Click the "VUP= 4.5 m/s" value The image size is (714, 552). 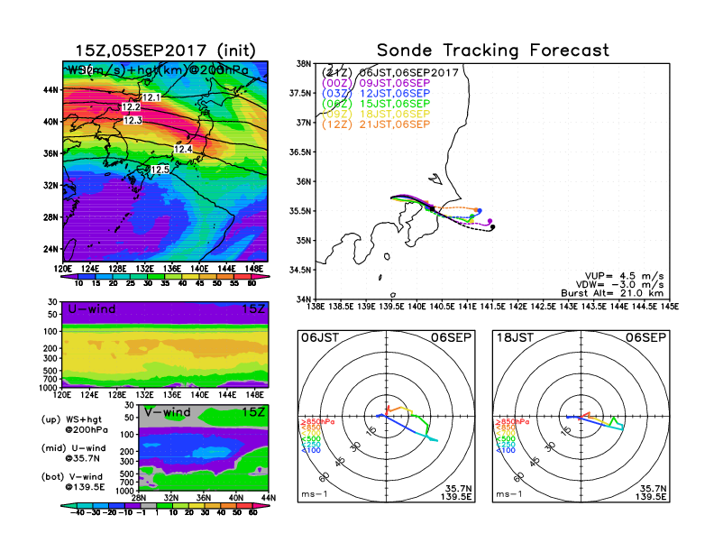[x=624, y=276]
